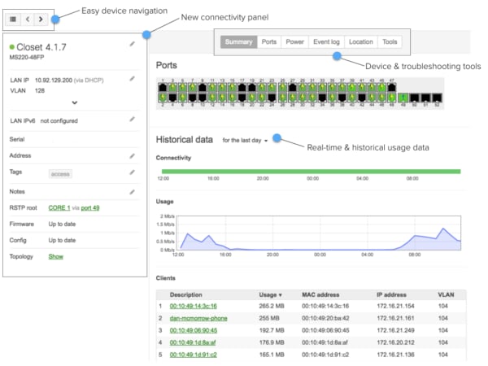Open the 'for the last day' dropdown

(x=245, y=141)
